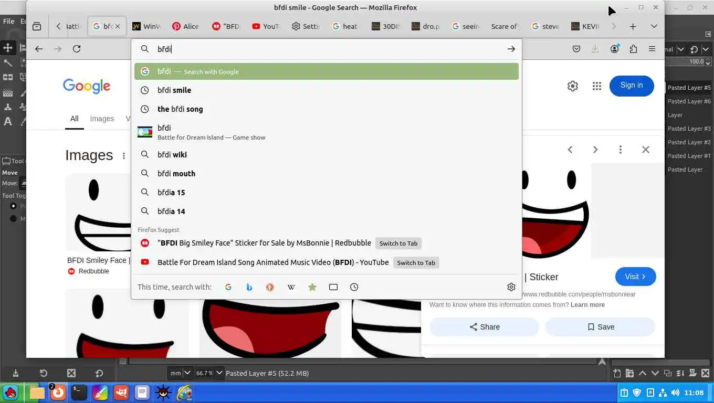Switch to Tab for Redbubble suggestion
Image resolution: width=714 pixels, height=403 pixels.
coord(398,243)
